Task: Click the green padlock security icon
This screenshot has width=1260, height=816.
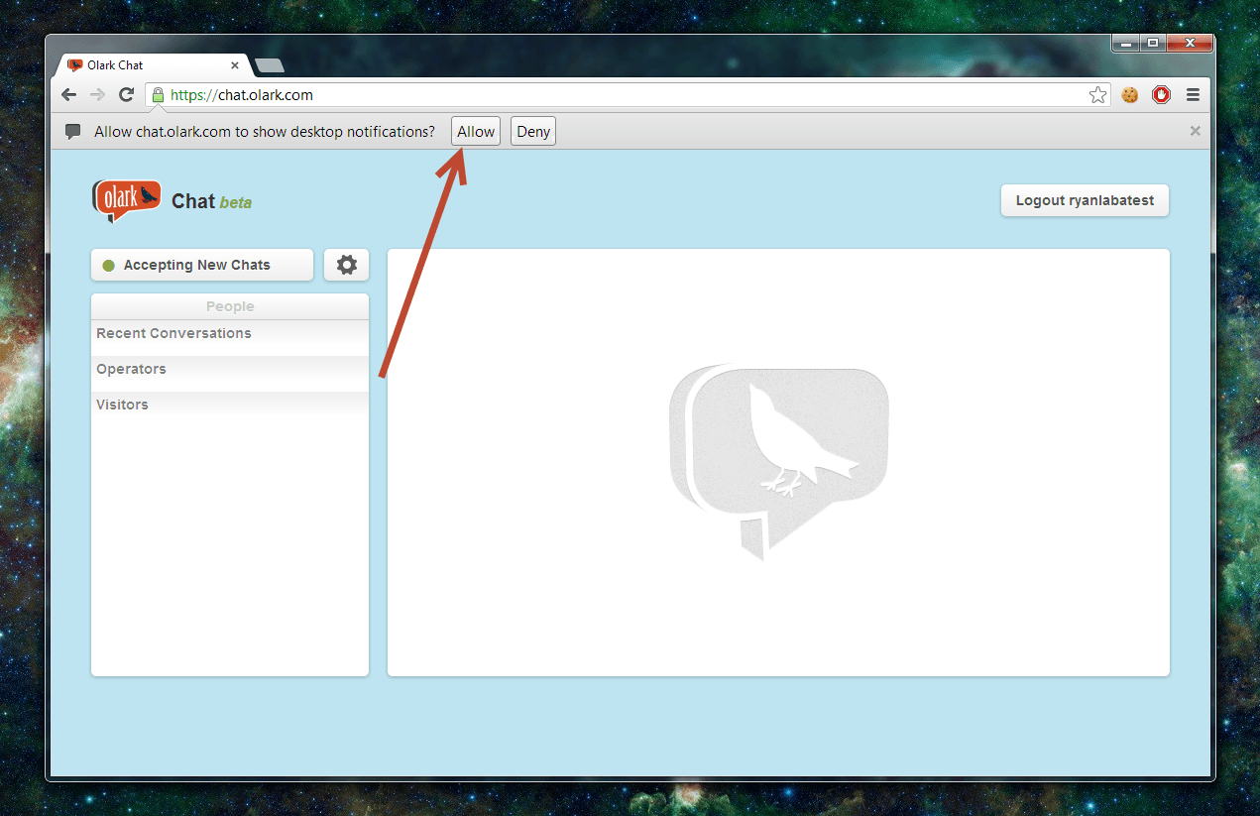Action: [158, 95]
